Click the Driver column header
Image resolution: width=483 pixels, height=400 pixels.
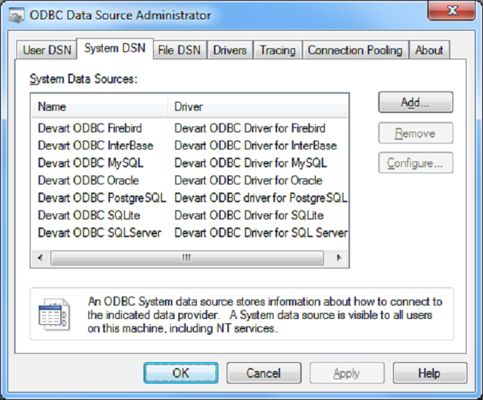pos(258,106)
